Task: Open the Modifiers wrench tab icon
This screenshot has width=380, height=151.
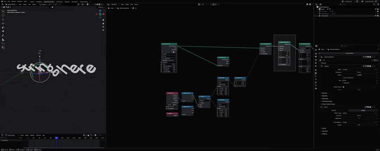Action: pos(316,73)
